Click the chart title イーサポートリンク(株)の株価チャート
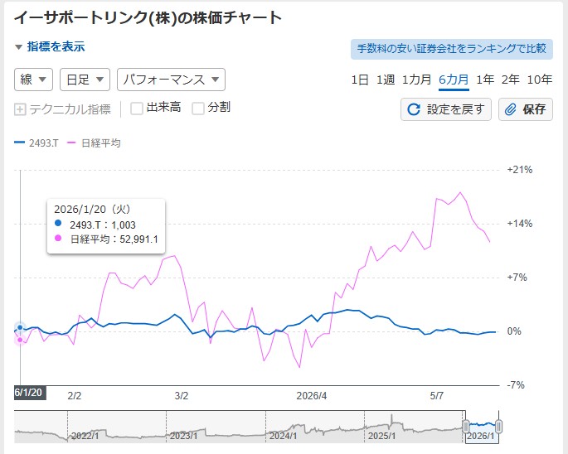Screen dimensions: 568x454 click(148, 17)
